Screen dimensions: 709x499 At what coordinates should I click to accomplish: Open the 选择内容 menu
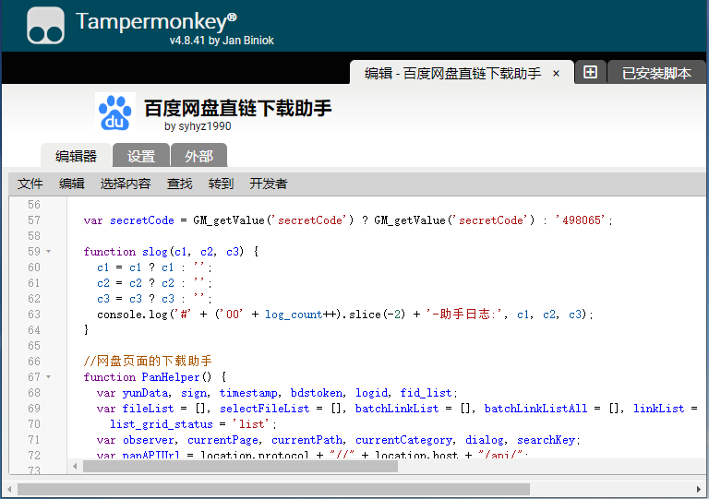click(x=126, y=184)
